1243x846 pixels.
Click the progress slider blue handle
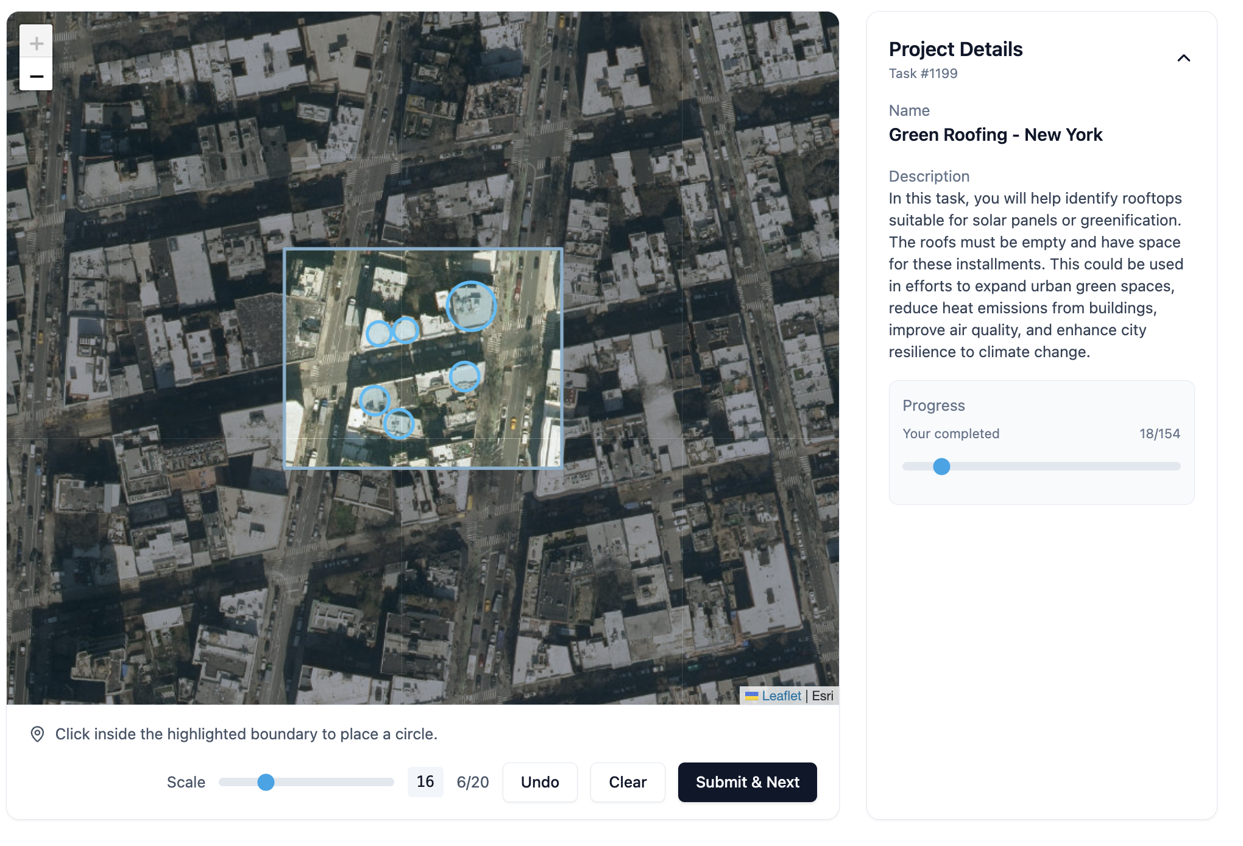(x=941, y=466)
